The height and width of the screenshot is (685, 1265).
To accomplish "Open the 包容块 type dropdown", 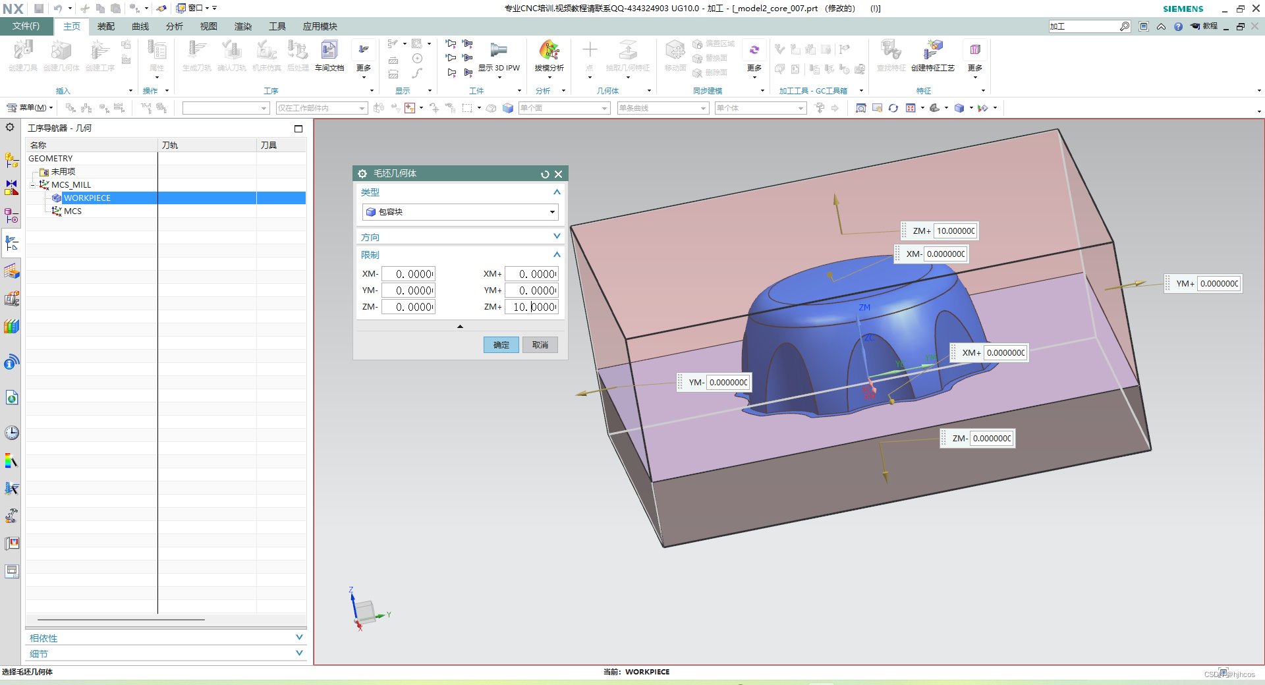I will [x=460, y=212].
